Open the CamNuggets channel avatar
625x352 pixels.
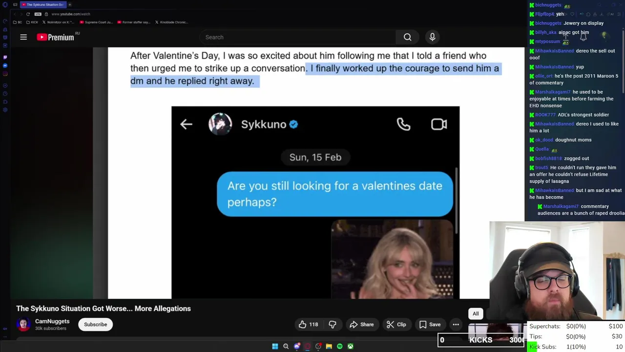(23, 325)
